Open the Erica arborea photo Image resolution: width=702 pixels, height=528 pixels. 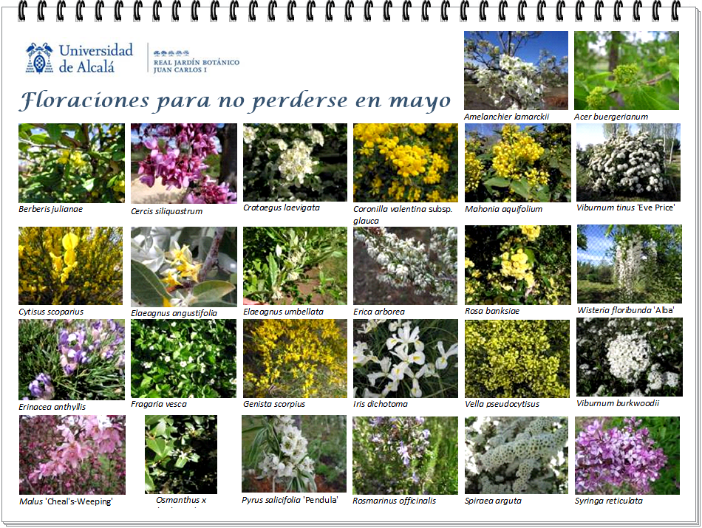[405, 265]
